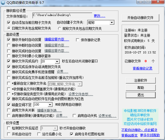
Task: Open 查看QQ版本 link
Action: (x=129, y=135)
